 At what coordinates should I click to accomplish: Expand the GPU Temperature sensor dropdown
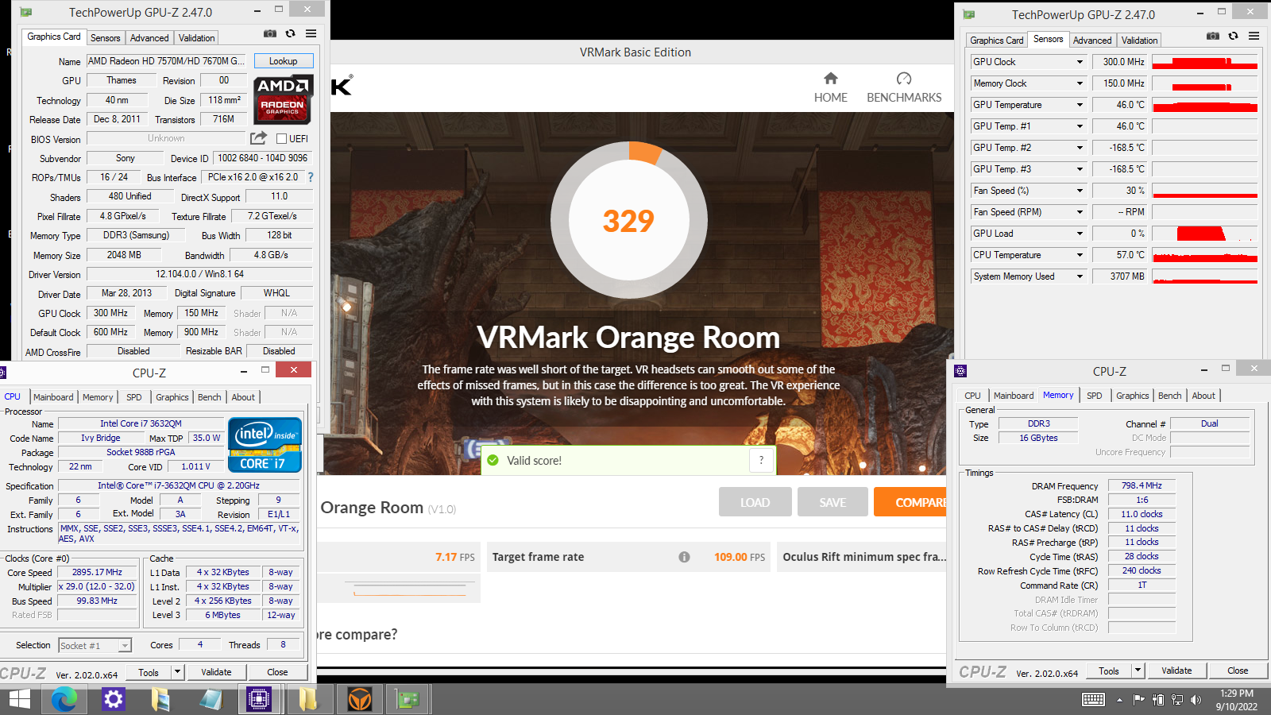pyautogui.click(x=1080, y=105)
